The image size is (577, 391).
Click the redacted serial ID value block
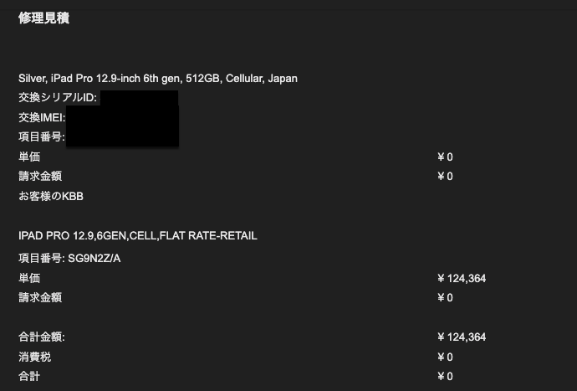point(138,100)
